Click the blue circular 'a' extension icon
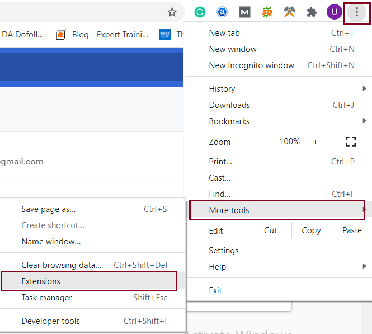 (x=222, y=12)
